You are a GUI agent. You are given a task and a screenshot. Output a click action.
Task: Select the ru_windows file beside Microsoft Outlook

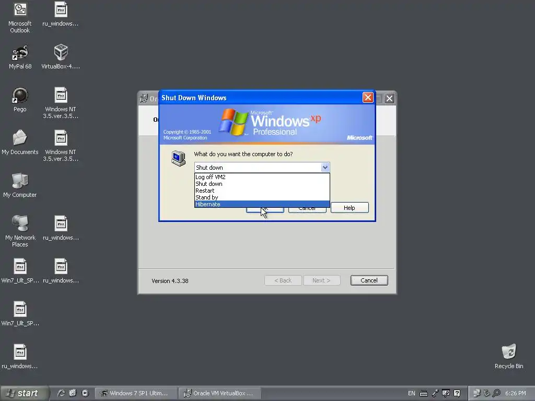pyautogui.click(x=61, y=14)
